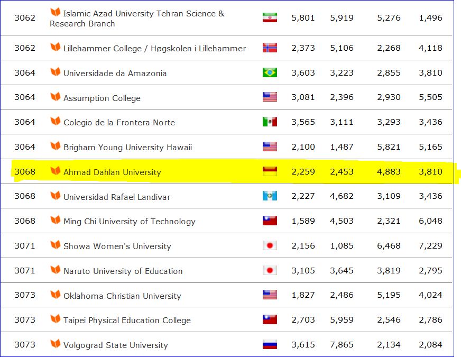Click the Norway flag beside Lillehammer College
This screenshot has width=461, height=357.
pos(270,48)
